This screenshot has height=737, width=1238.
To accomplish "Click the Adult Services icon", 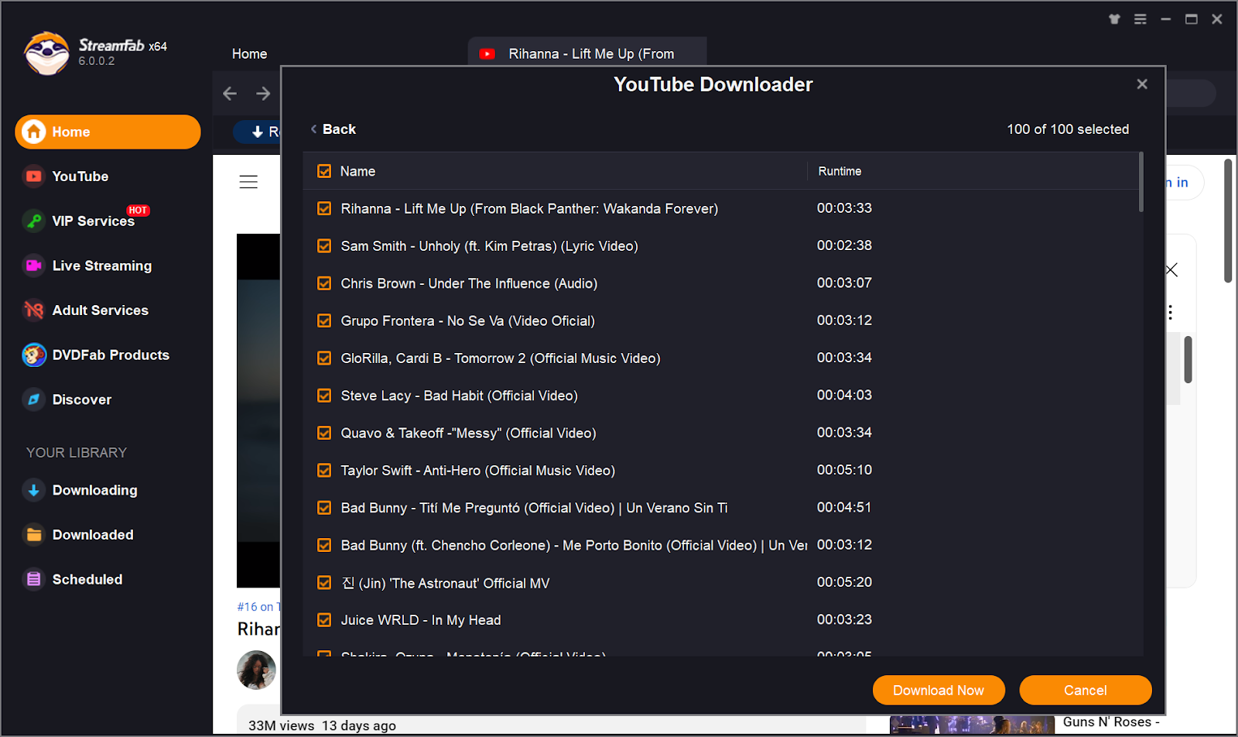I will pos(33,310).
